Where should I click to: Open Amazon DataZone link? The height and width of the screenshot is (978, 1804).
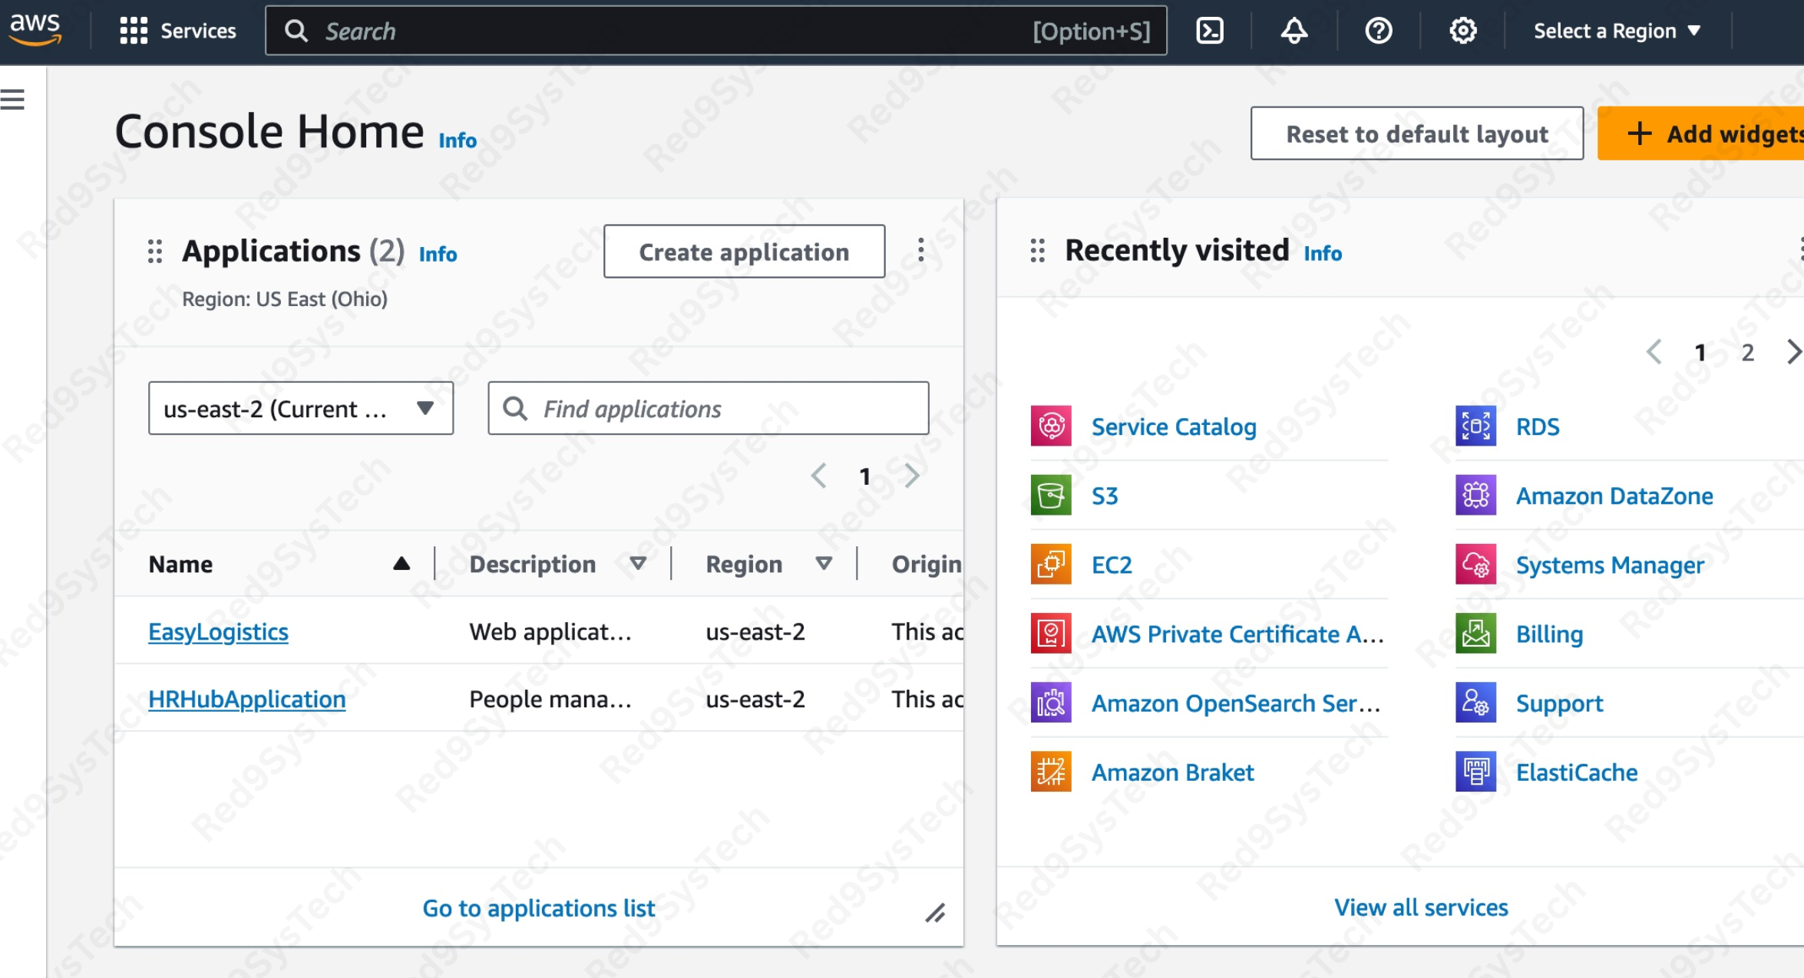(1614, 496)
